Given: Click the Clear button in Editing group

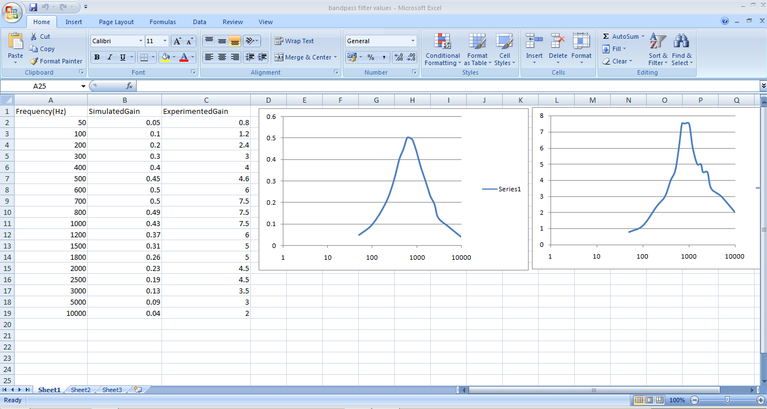Looking at the screenshot, I should (617, 61).
